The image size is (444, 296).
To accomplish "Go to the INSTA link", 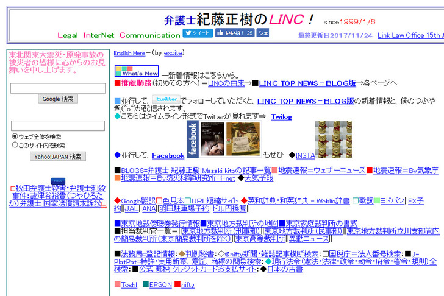I will 306,155.
